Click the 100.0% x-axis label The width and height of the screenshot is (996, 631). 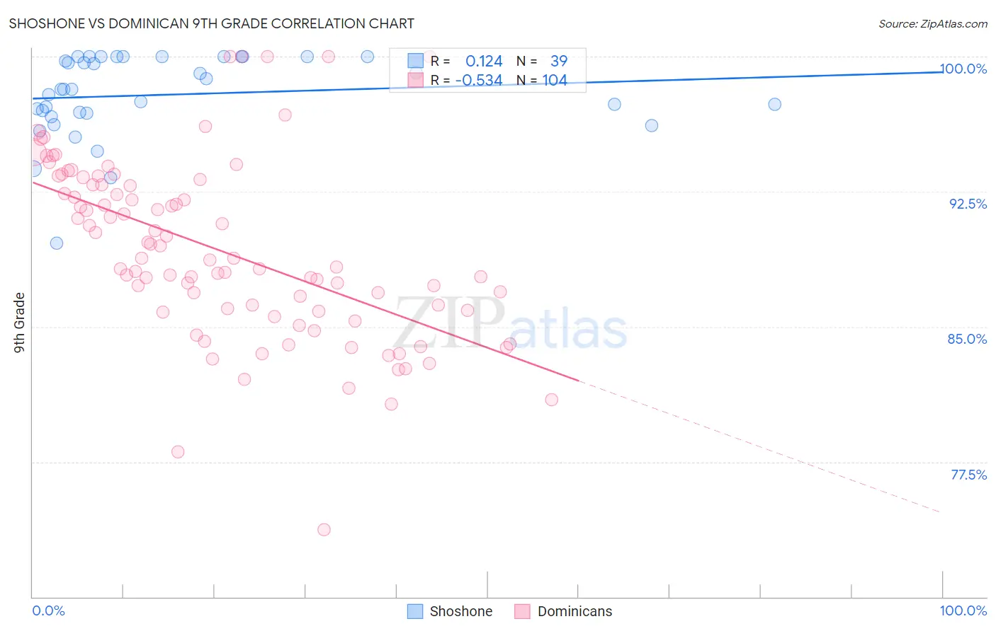pyautogui.click(x=963, y=610)
